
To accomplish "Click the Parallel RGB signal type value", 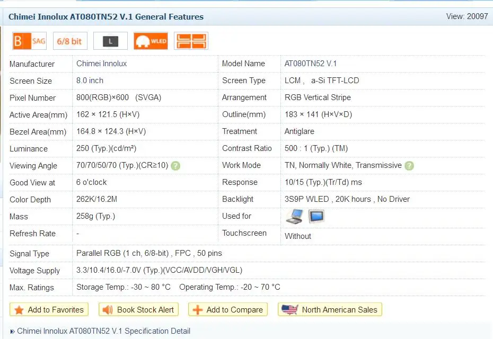I will pos(149,253).
